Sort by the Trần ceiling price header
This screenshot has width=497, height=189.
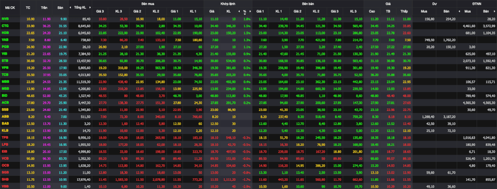click(44, 8)
